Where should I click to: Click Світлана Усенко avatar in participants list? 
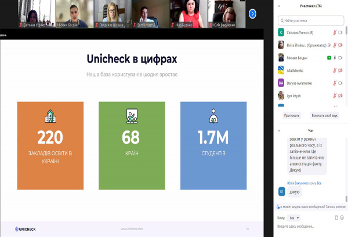pos(281,32)
